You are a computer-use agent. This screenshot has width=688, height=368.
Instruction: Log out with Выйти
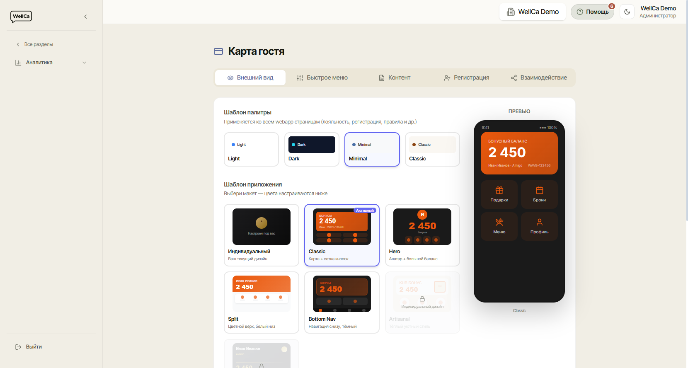pos(29,347)
